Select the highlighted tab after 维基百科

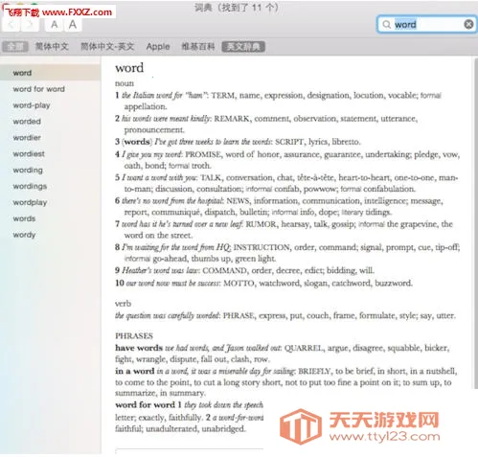[243, 47]
